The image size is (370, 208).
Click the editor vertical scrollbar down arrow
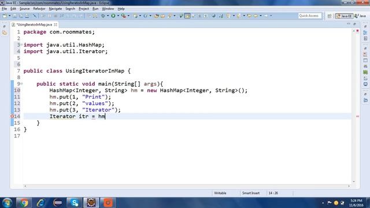(354, 181)
